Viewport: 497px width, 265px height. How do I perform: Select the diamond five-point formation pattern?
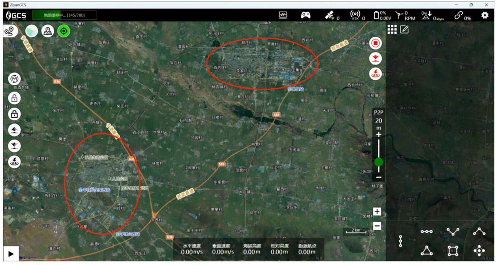pyautogui.click(x=479, y=251)
